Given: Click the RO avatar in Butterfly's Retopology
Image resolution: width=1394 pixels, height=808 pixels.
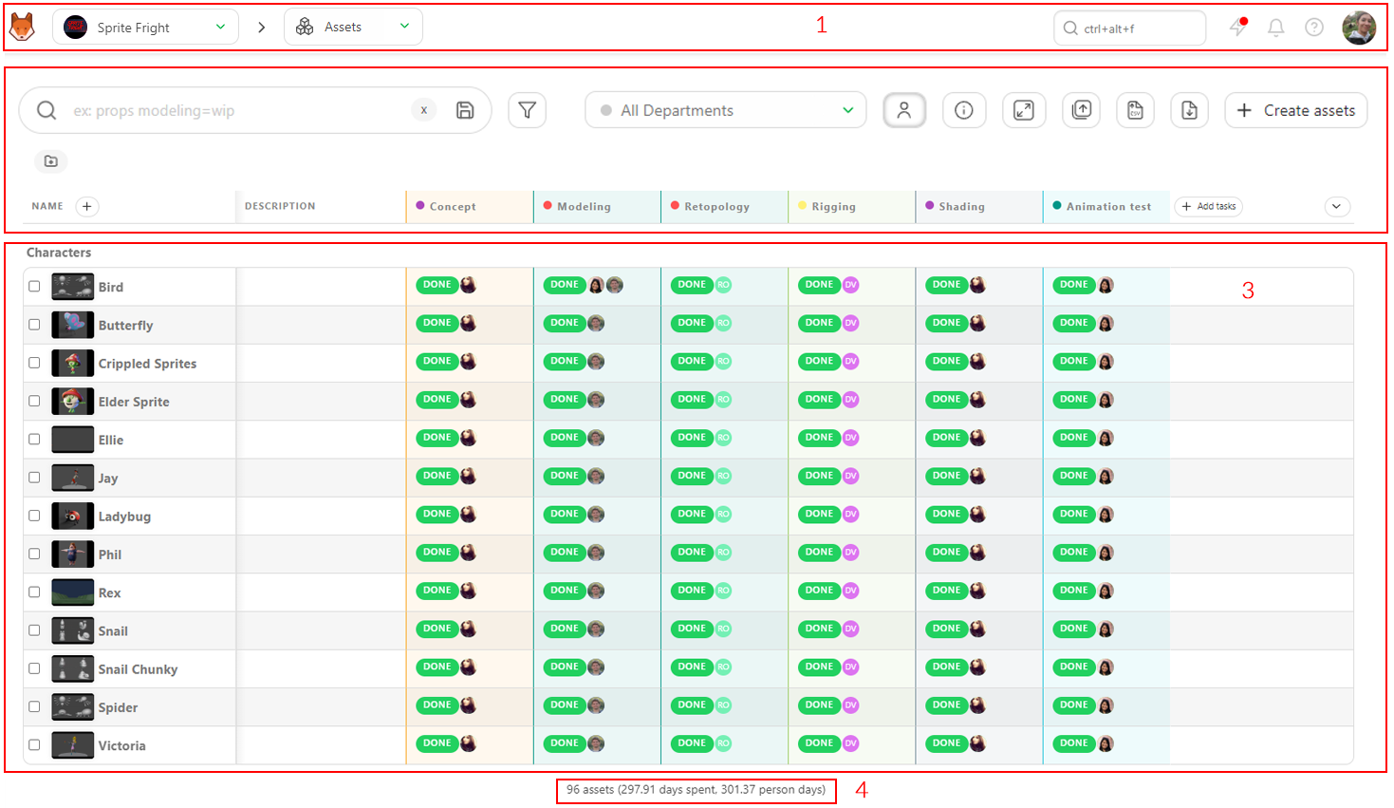Looking at the screenshot, I should 723,323.
